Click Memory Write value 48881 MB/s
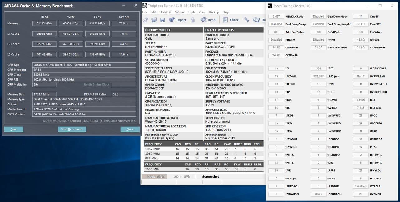Image resolution: width=400 pixels, height=202 pixels. [x=71, y=23]
